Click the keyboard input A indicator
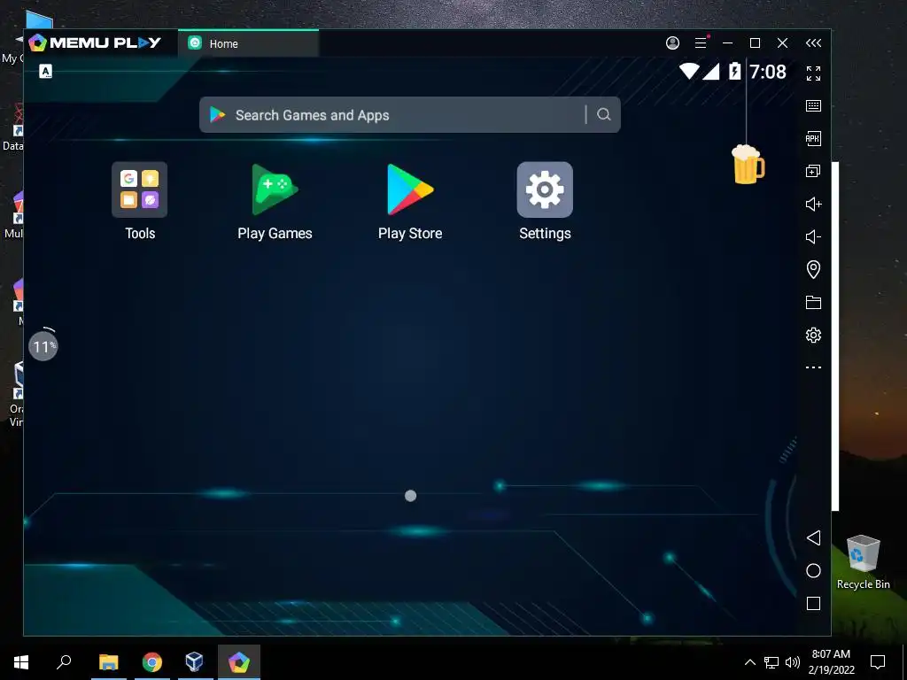Screen dimensions: 907x680 click(x=46, y=72)
